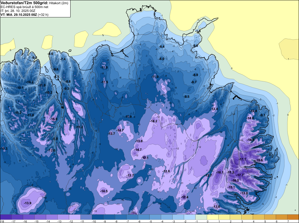Select the -8.7 temperature label
Screen dimensions: 299x223
pyautogui.click(x=194, y=82)
